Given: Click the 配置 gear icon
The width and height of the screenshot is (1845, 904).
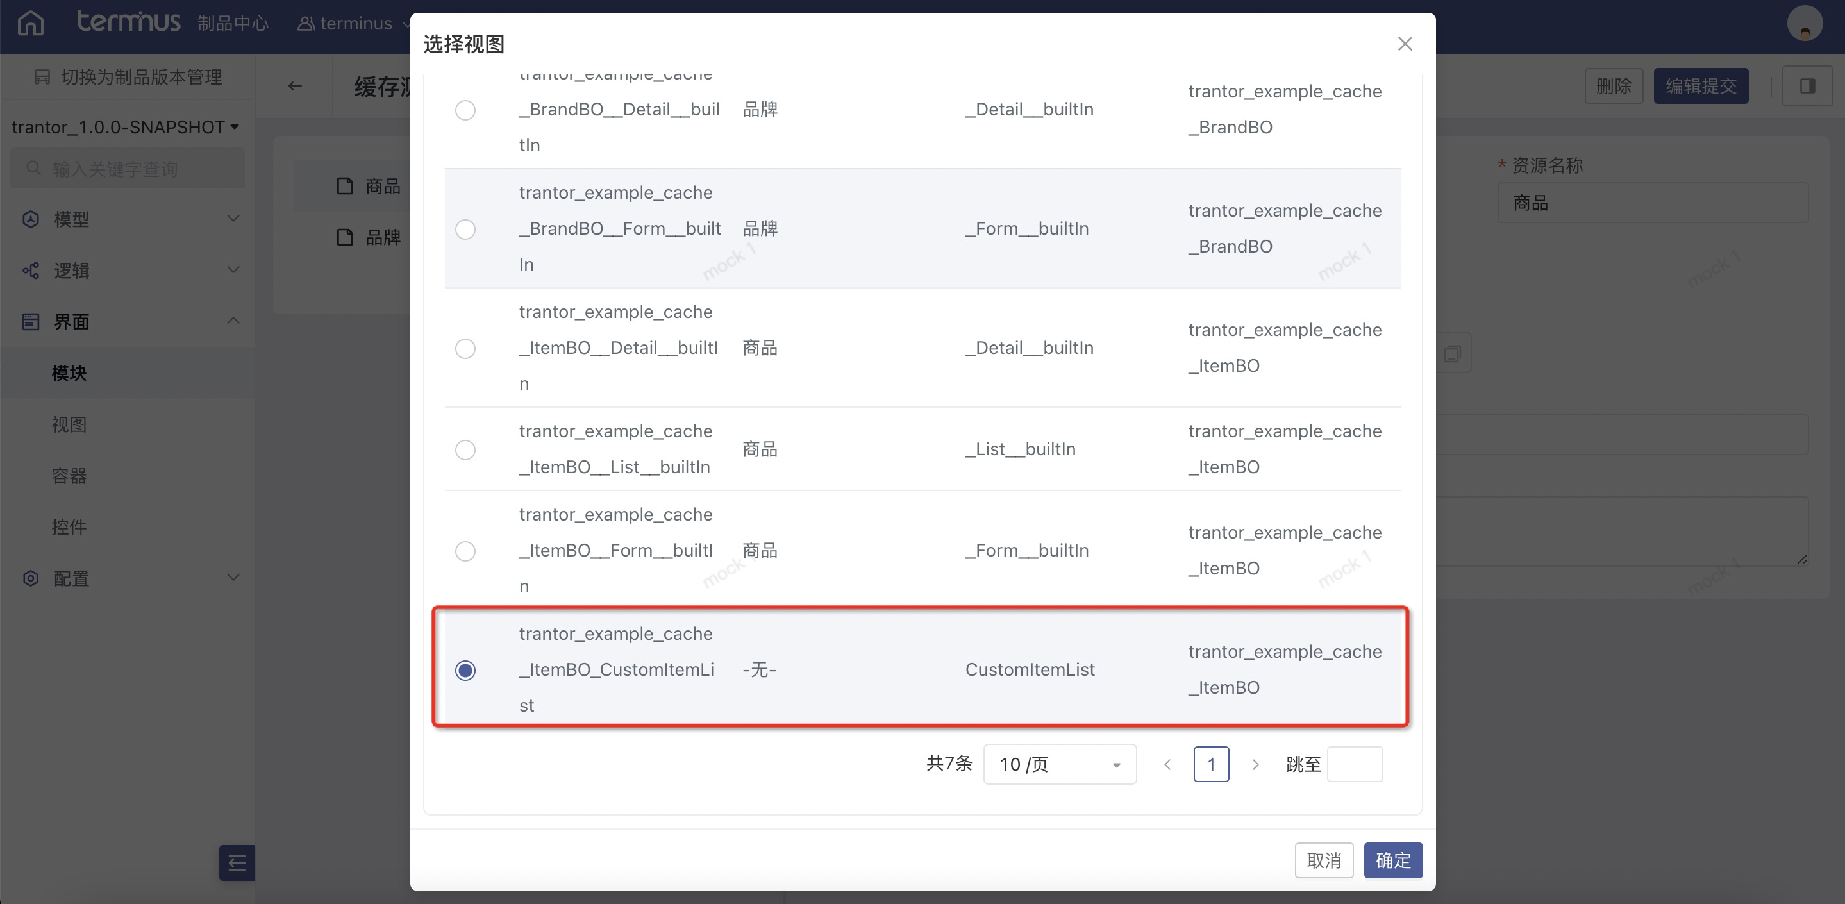Looking at the screenshot, I should pyautogui.click(x=31, y=578).
